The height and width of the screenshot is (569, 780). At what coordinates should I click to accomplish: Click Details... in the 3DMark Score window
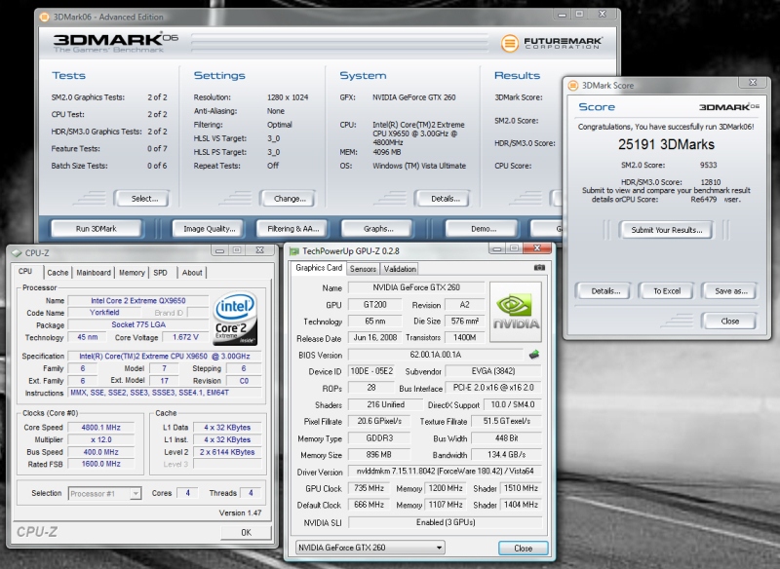pos(603,291)
